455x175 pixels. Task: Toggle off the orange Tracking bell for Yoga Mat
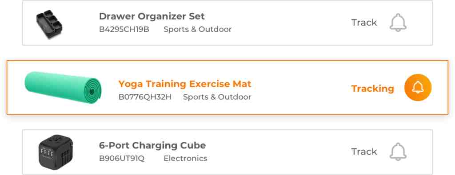pyautogui.click(x=418, y=87)
